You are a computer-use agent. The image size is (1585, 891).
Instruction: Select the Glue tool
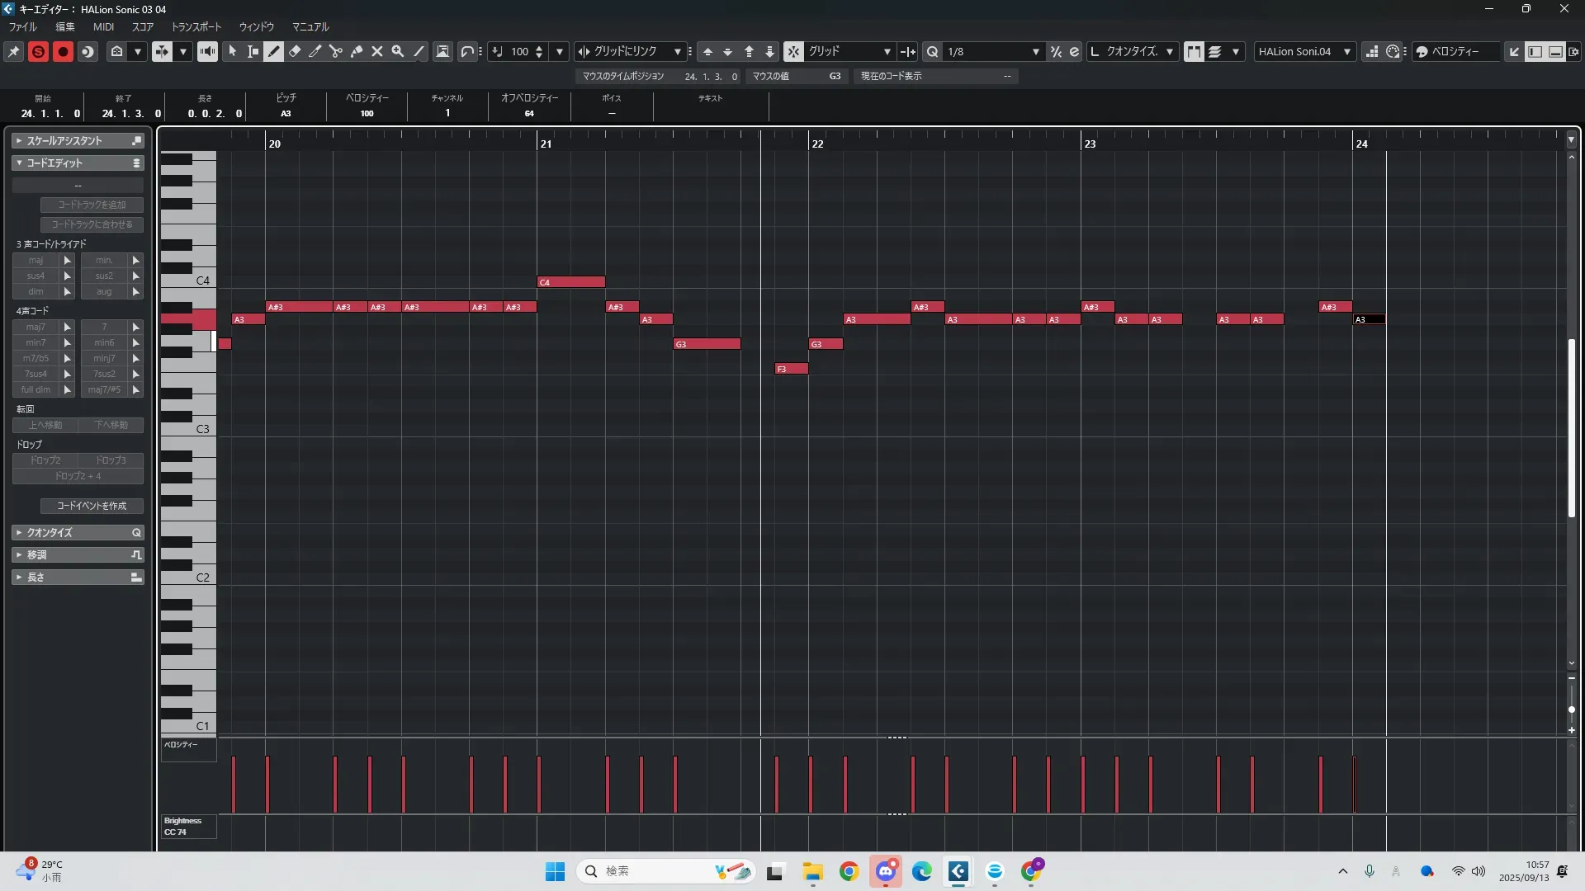357,51
